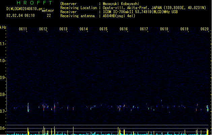Select observer name Masayuki Kobayashi
The image size is (212, 135).
click(121, 4)
